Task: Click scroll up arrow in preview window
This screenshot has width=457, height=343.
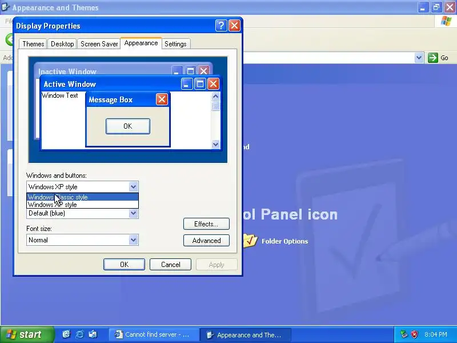Action: (x=216, y=96)
